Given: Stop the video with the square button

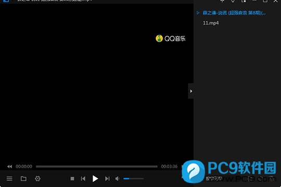Looking at the screenshot, I should [x=72, y=179].
